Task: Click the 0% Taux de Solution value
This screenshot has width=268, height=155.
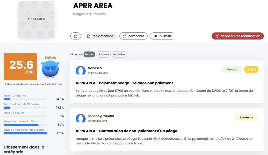Action: coord(62,116)
